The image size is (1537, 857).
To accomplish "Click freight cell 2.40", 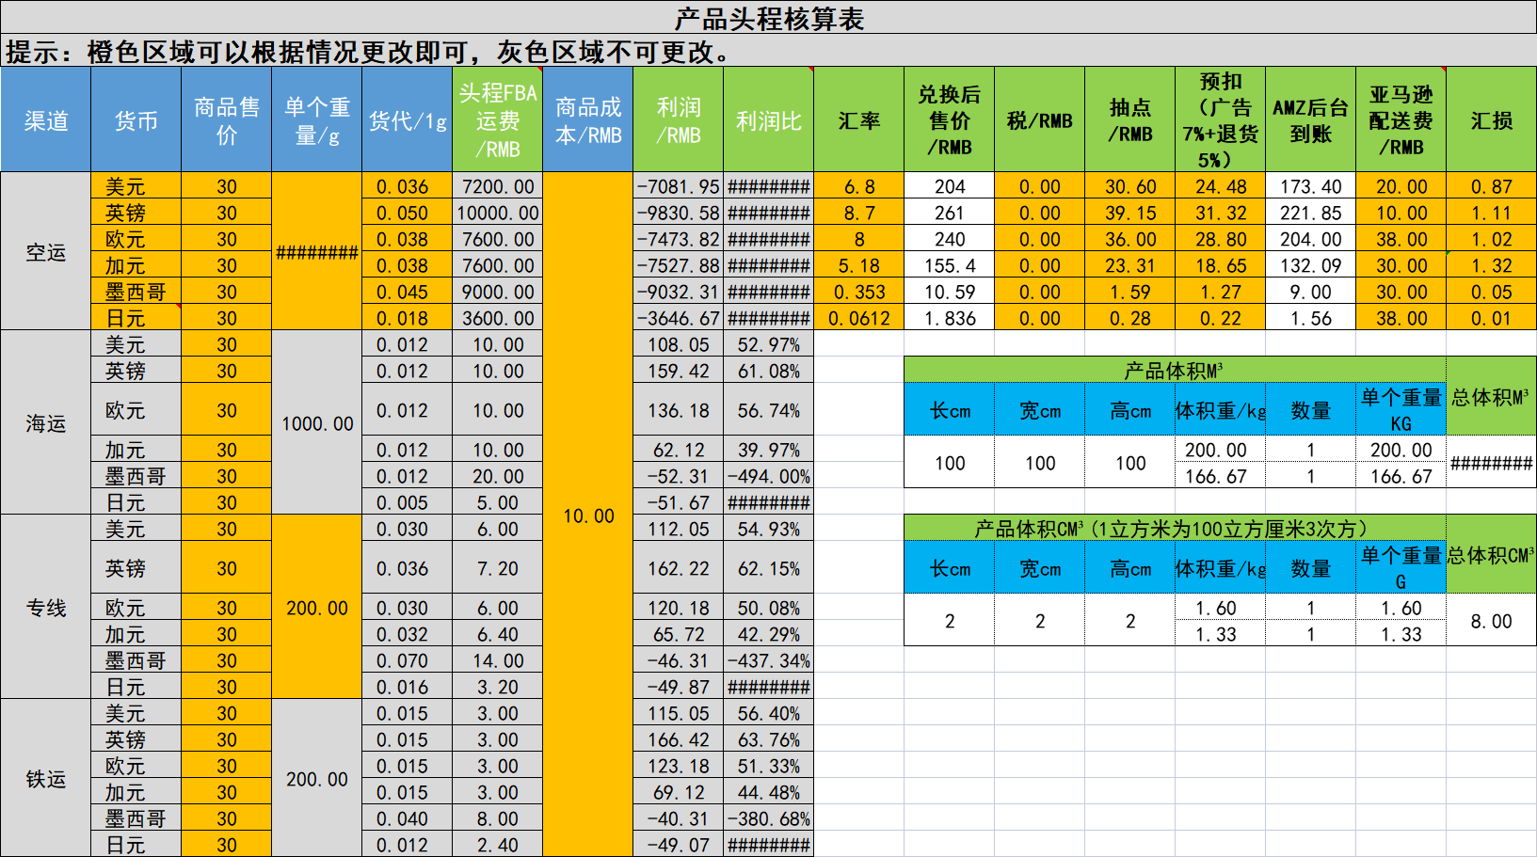I will click(497, 844).
